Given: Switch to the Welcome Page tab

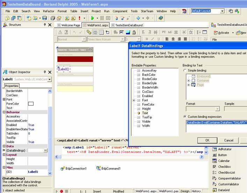Looking at the screenshot, I should (69, 25).
